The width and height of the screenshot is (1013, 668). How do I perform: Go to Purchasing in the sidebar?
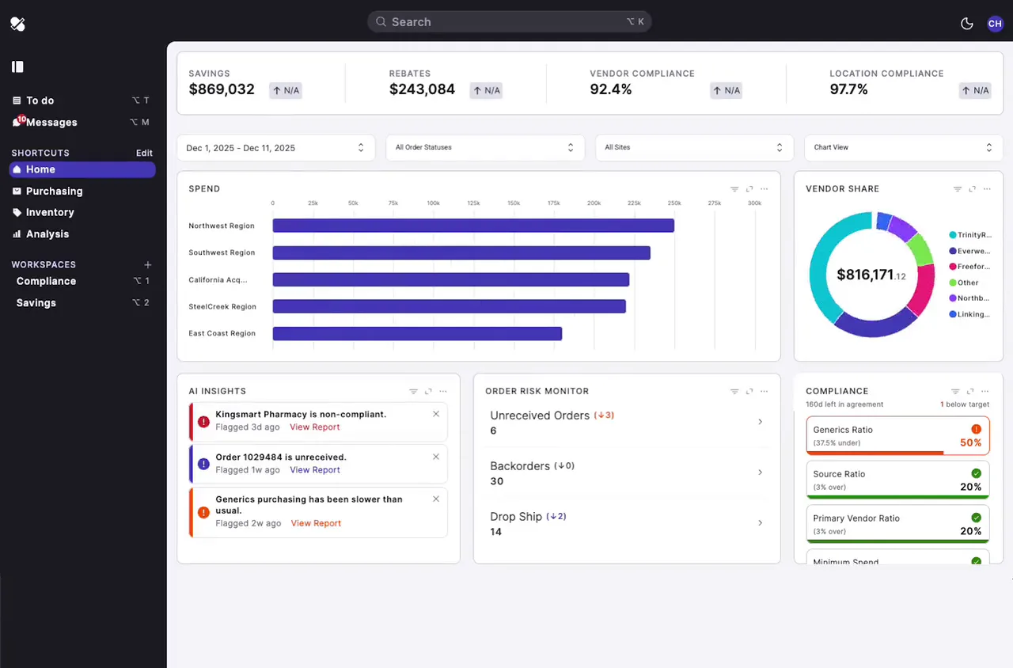click(x=82, y=191)
